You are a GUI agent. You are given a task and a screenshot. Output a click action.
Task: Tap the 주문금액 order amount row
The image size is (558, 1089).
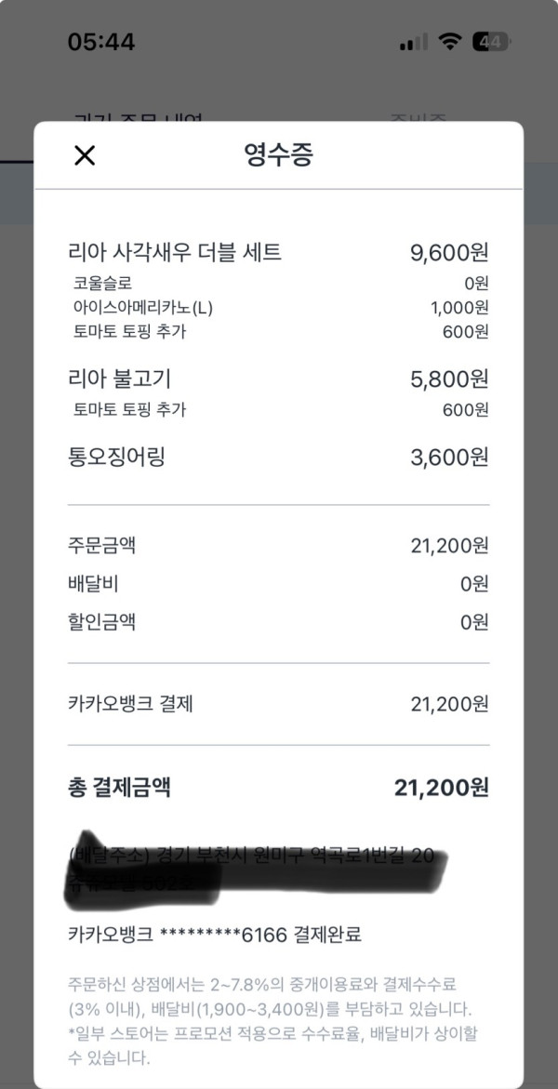click(x=102, y=546)
